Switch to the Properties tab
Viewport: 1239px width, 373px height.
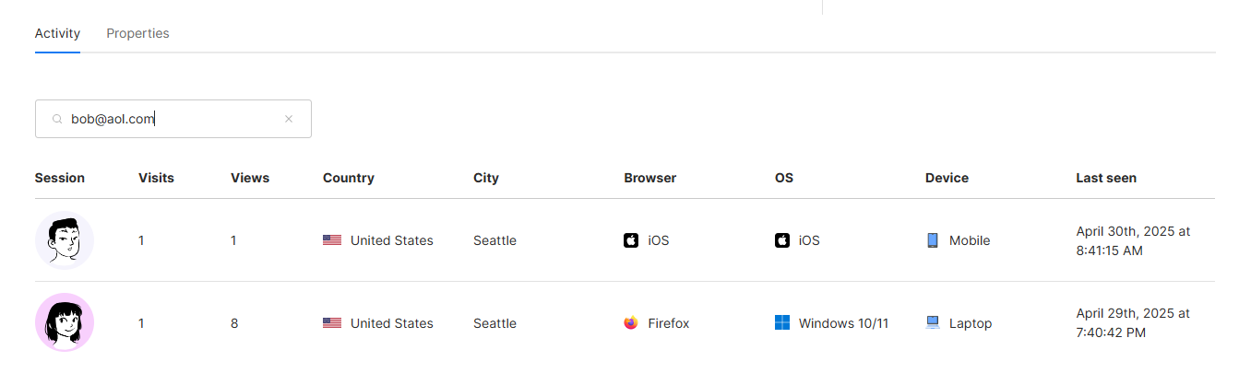pyautogui.click(x=137, y=33)
